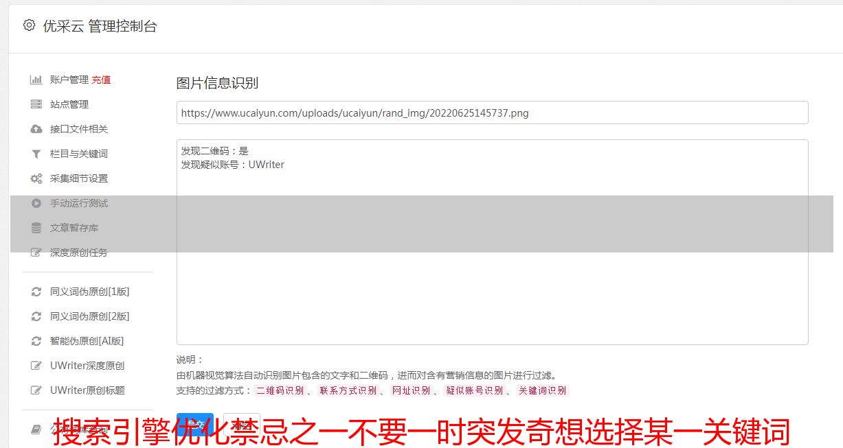
Task: Select the funnel icon for 栏目与关键词
Action: pos(36,154)
